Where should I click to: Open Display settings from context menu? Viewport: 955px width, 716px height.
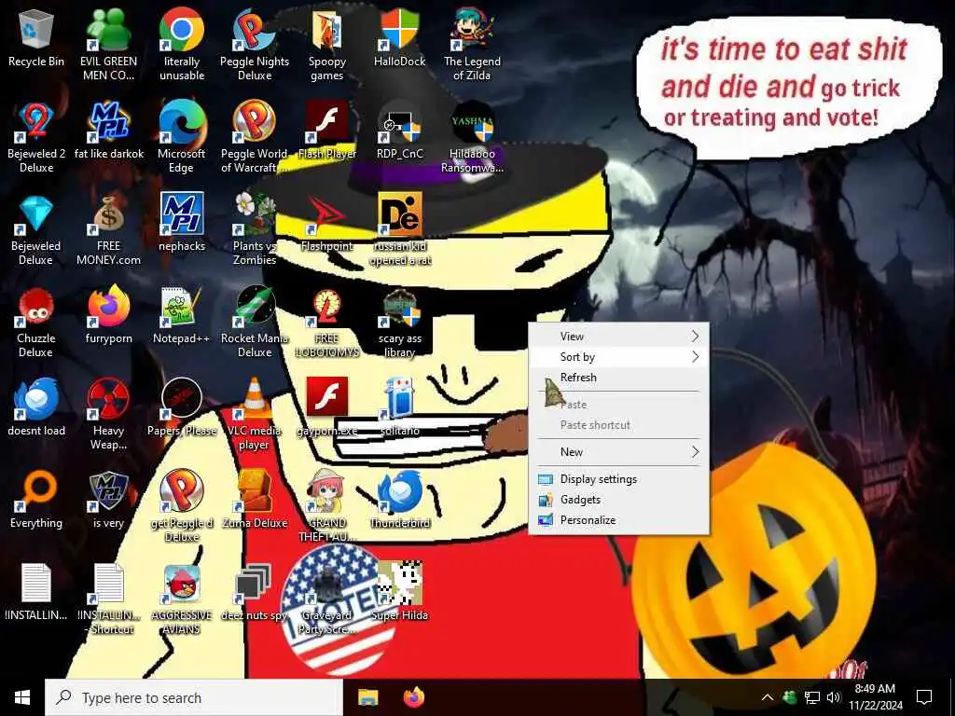point(619,479)
